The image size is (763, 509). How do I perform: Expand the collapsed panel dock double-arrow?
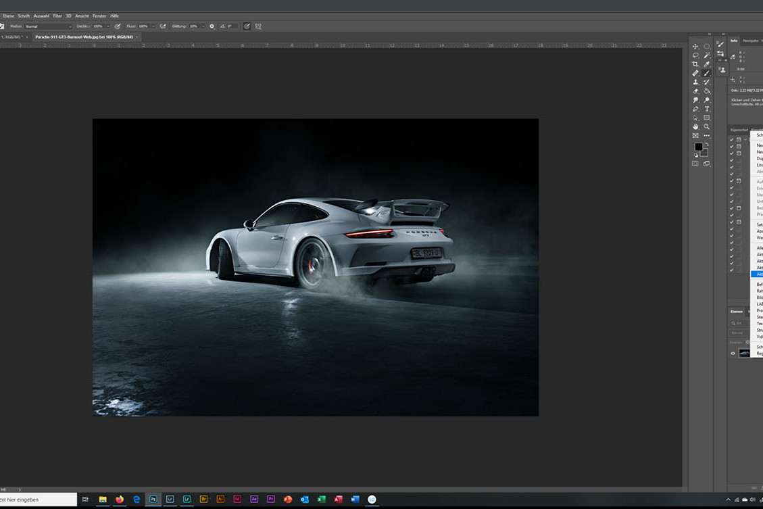[x=723, y=34]
